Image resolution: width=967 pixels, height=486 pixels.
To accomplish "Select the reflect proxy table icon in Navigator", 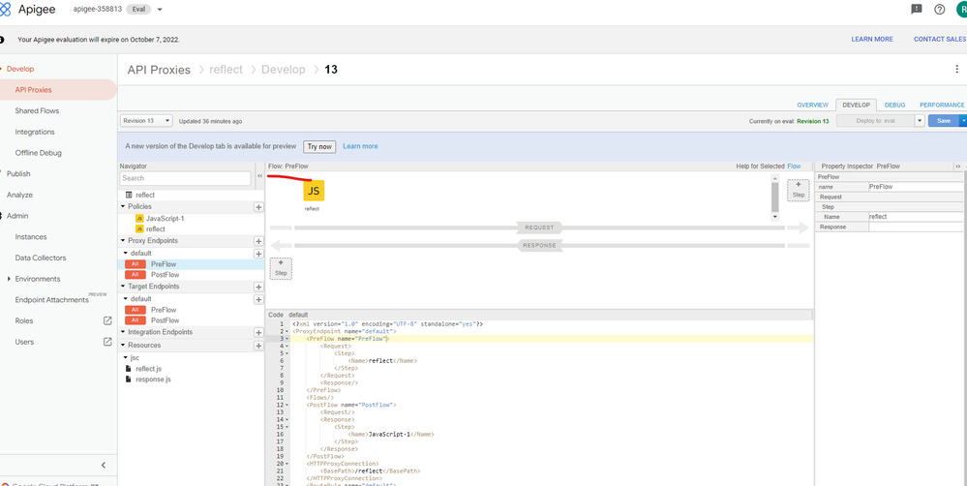I will click(129, 195).
